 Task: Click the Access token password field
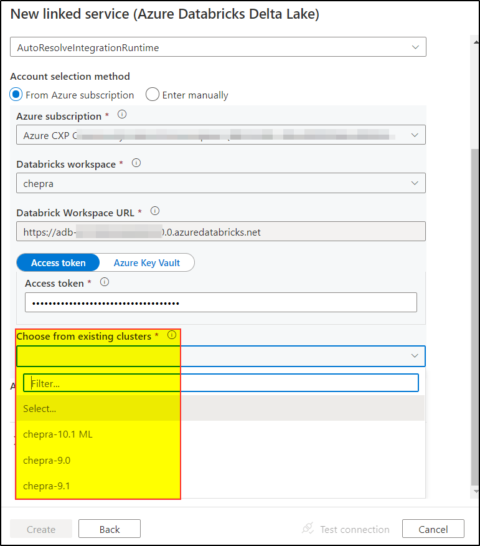coord(221,302)
